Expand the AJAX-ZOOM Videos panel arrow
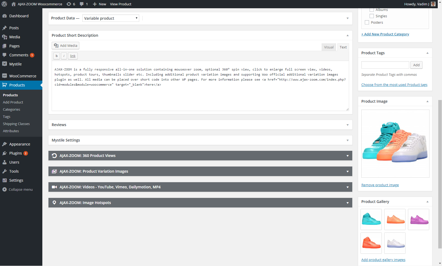 (347, 187)
